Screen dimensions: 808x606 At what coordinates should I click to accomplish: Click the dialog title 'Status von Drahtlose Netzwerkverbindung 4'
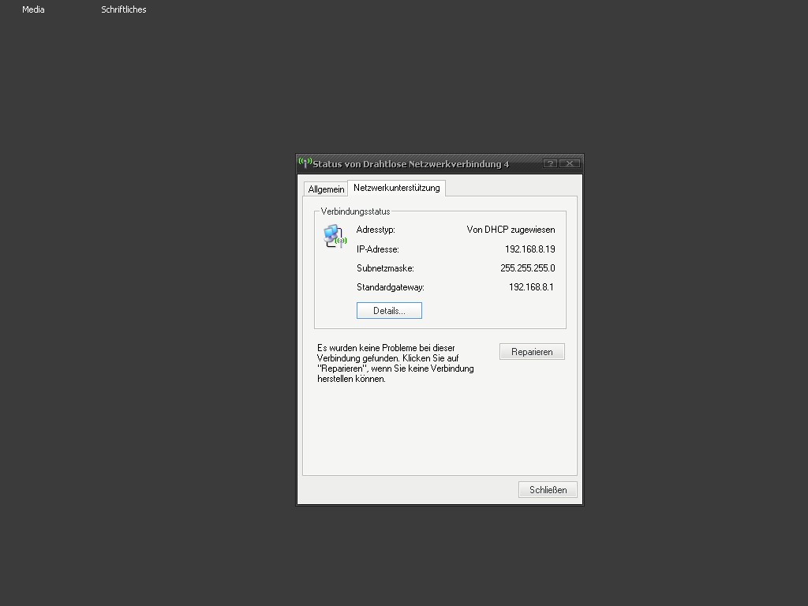point(410,164)
